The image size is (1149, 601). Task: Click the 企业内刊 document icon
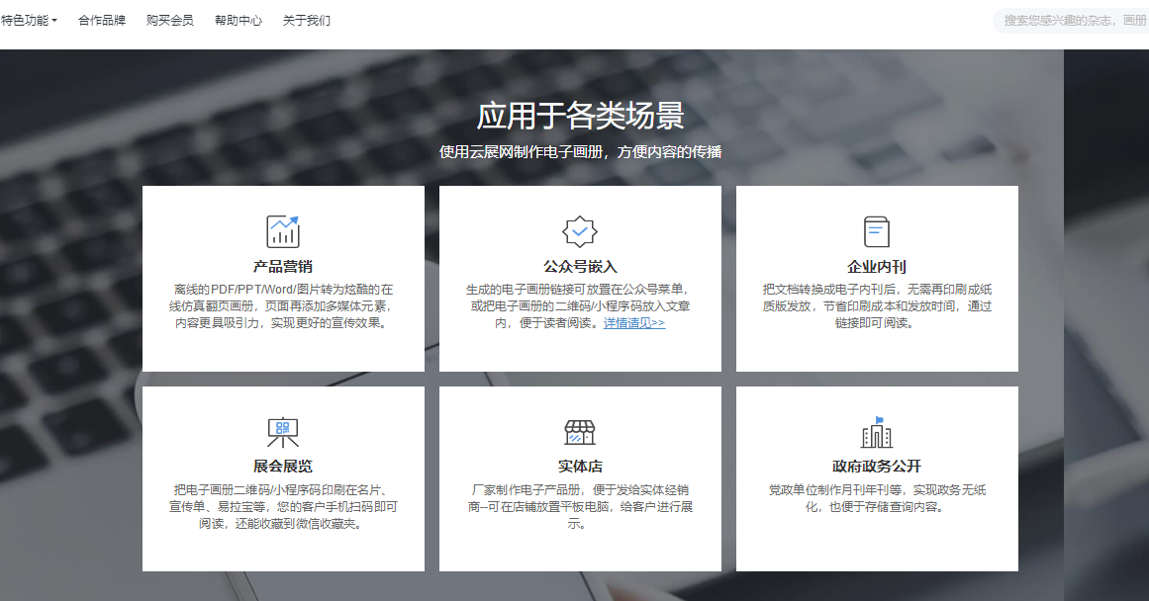877,231
